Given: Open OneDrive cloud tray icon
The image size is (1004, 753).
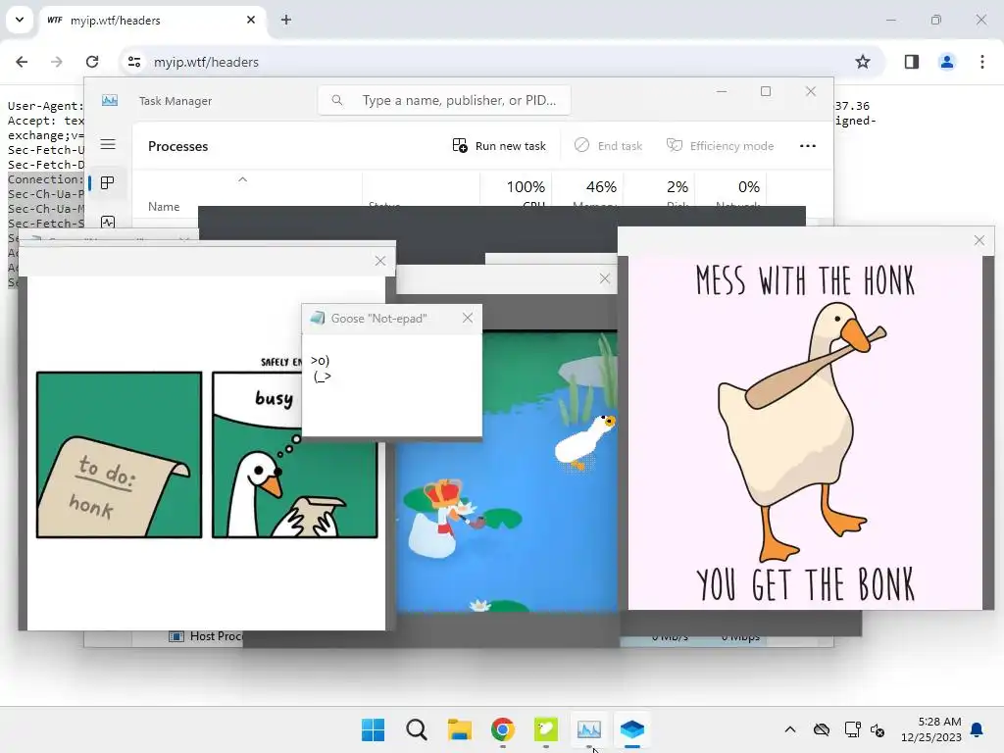Looking at the screenshot, I should click(822, 729).
